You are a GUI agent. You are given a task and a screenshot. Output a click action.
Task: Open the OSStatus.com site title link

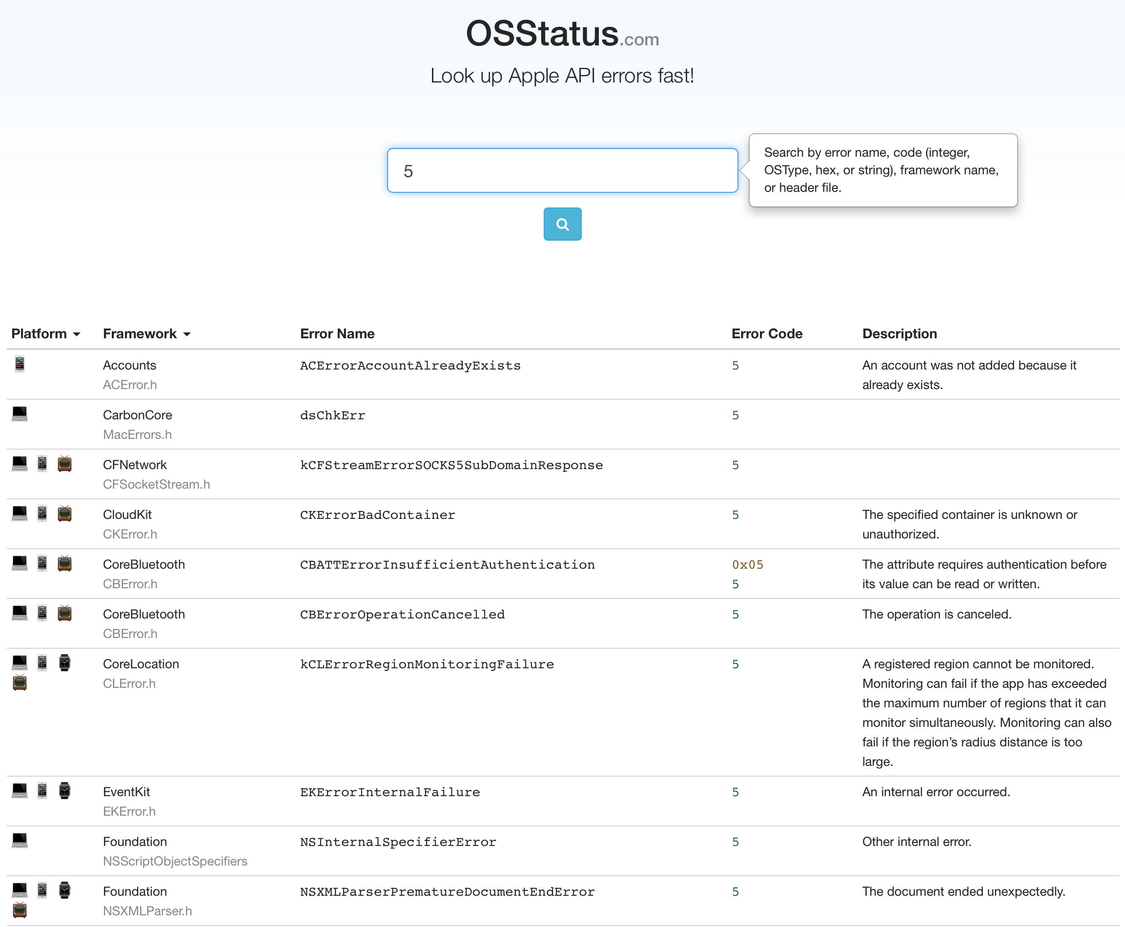(562, 34)
